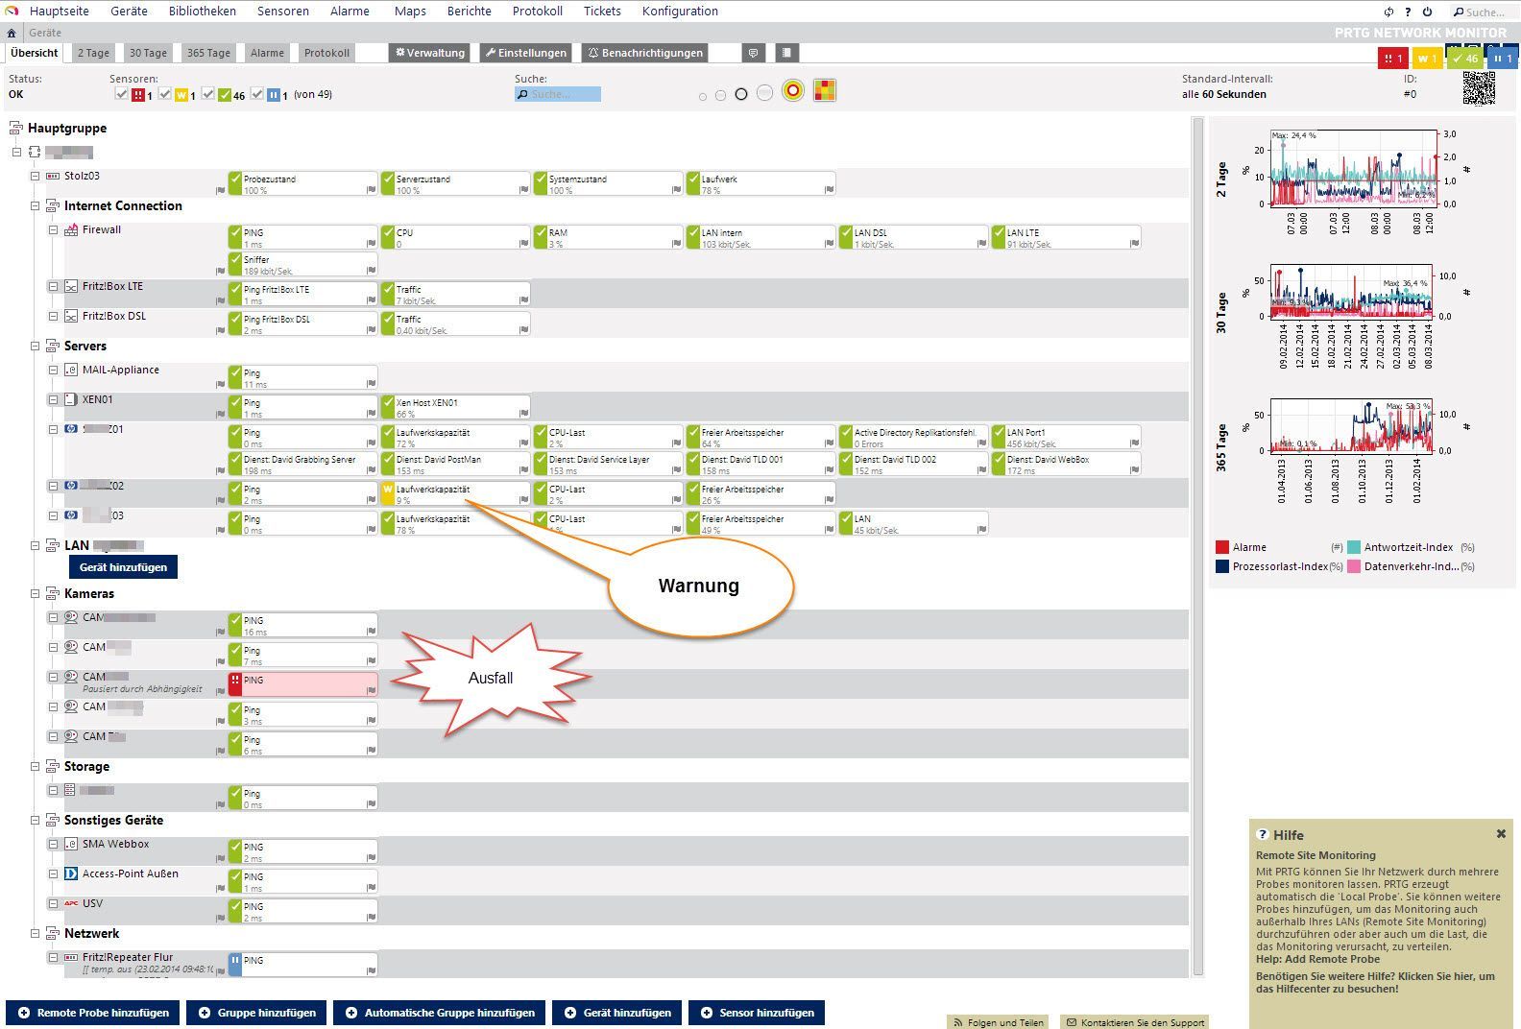
Task: Click the Firewall device icon
Action: [71, 230]
